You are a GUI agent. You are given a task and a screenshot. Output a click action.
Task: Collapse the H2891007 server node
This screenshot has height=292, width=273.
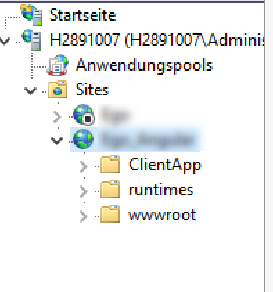tap(5, 42)
